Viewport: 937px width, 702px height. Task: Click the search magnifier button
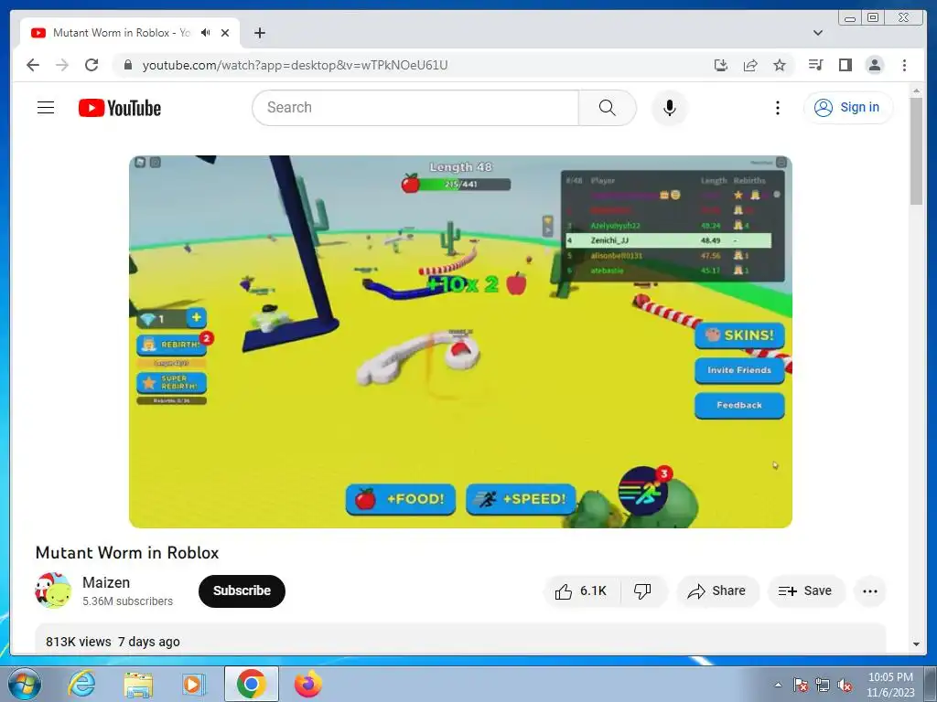coord(608,108)
